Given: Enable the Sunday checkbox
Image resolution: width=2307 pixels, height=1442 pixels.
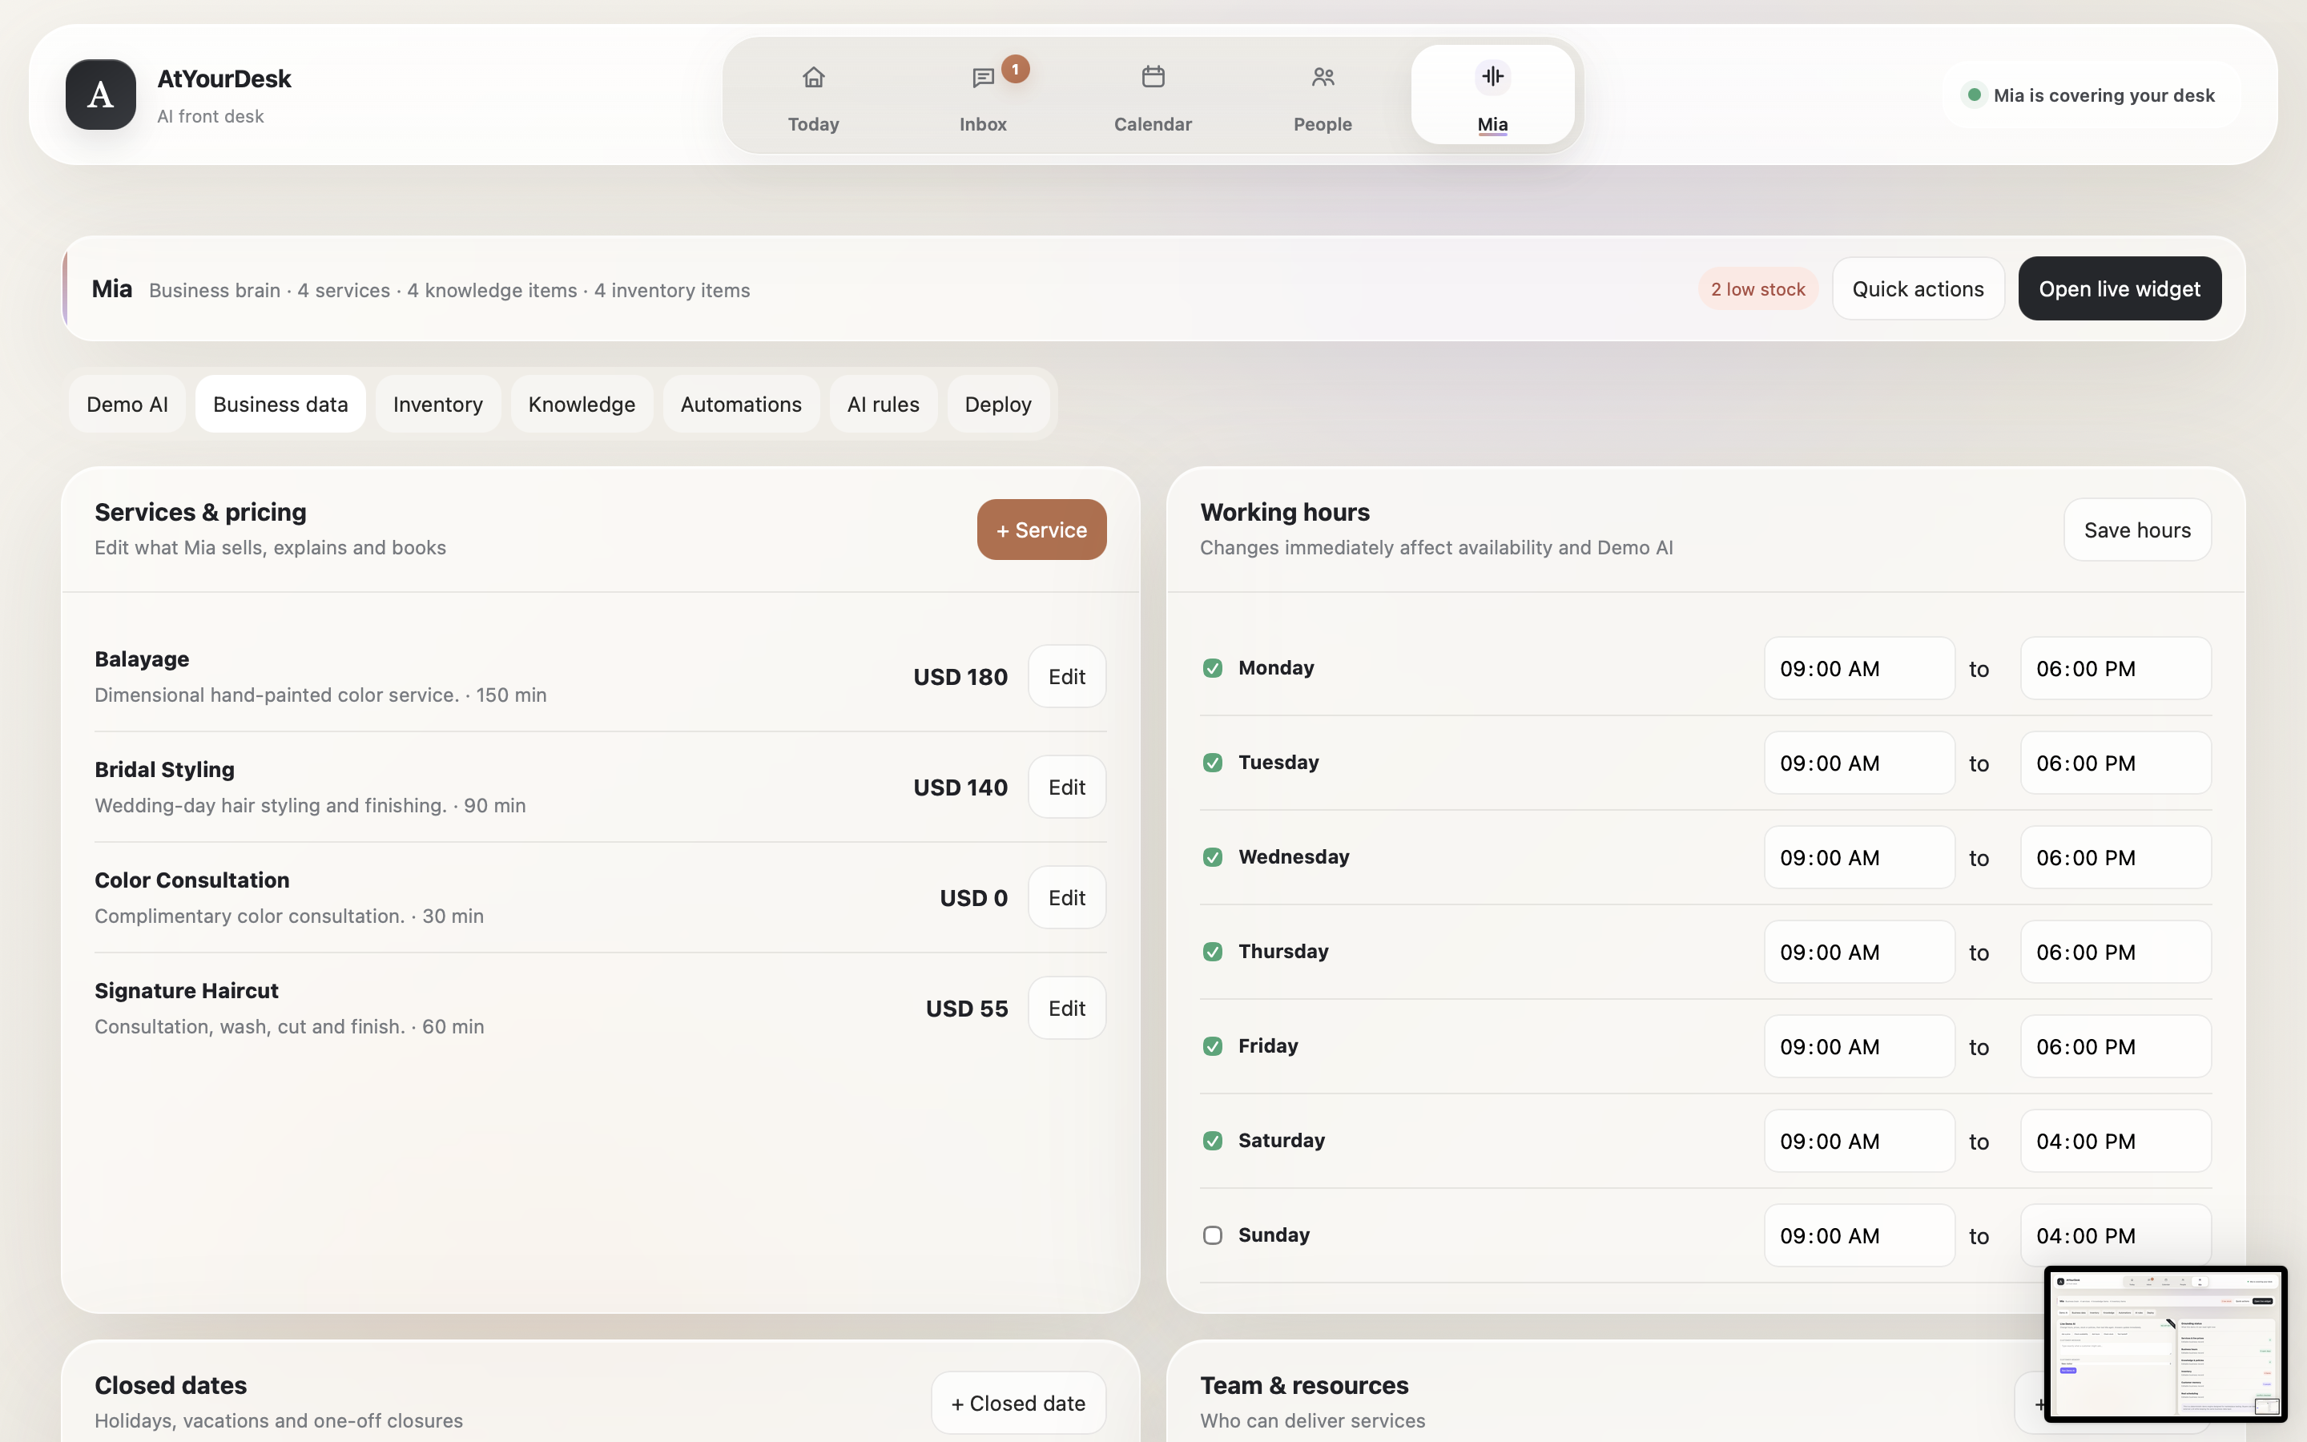Looking at the screenshot, I should tap(1212, 1234).
